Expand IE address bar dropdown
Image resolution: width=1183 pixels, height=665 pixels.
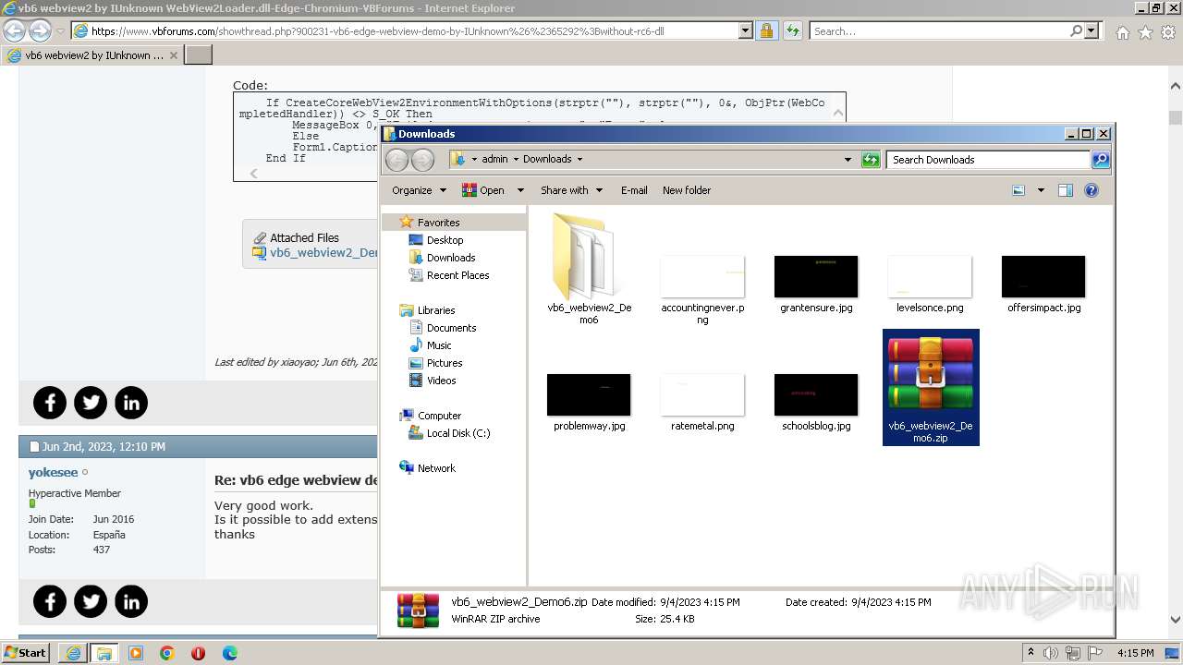coord(746,30)
